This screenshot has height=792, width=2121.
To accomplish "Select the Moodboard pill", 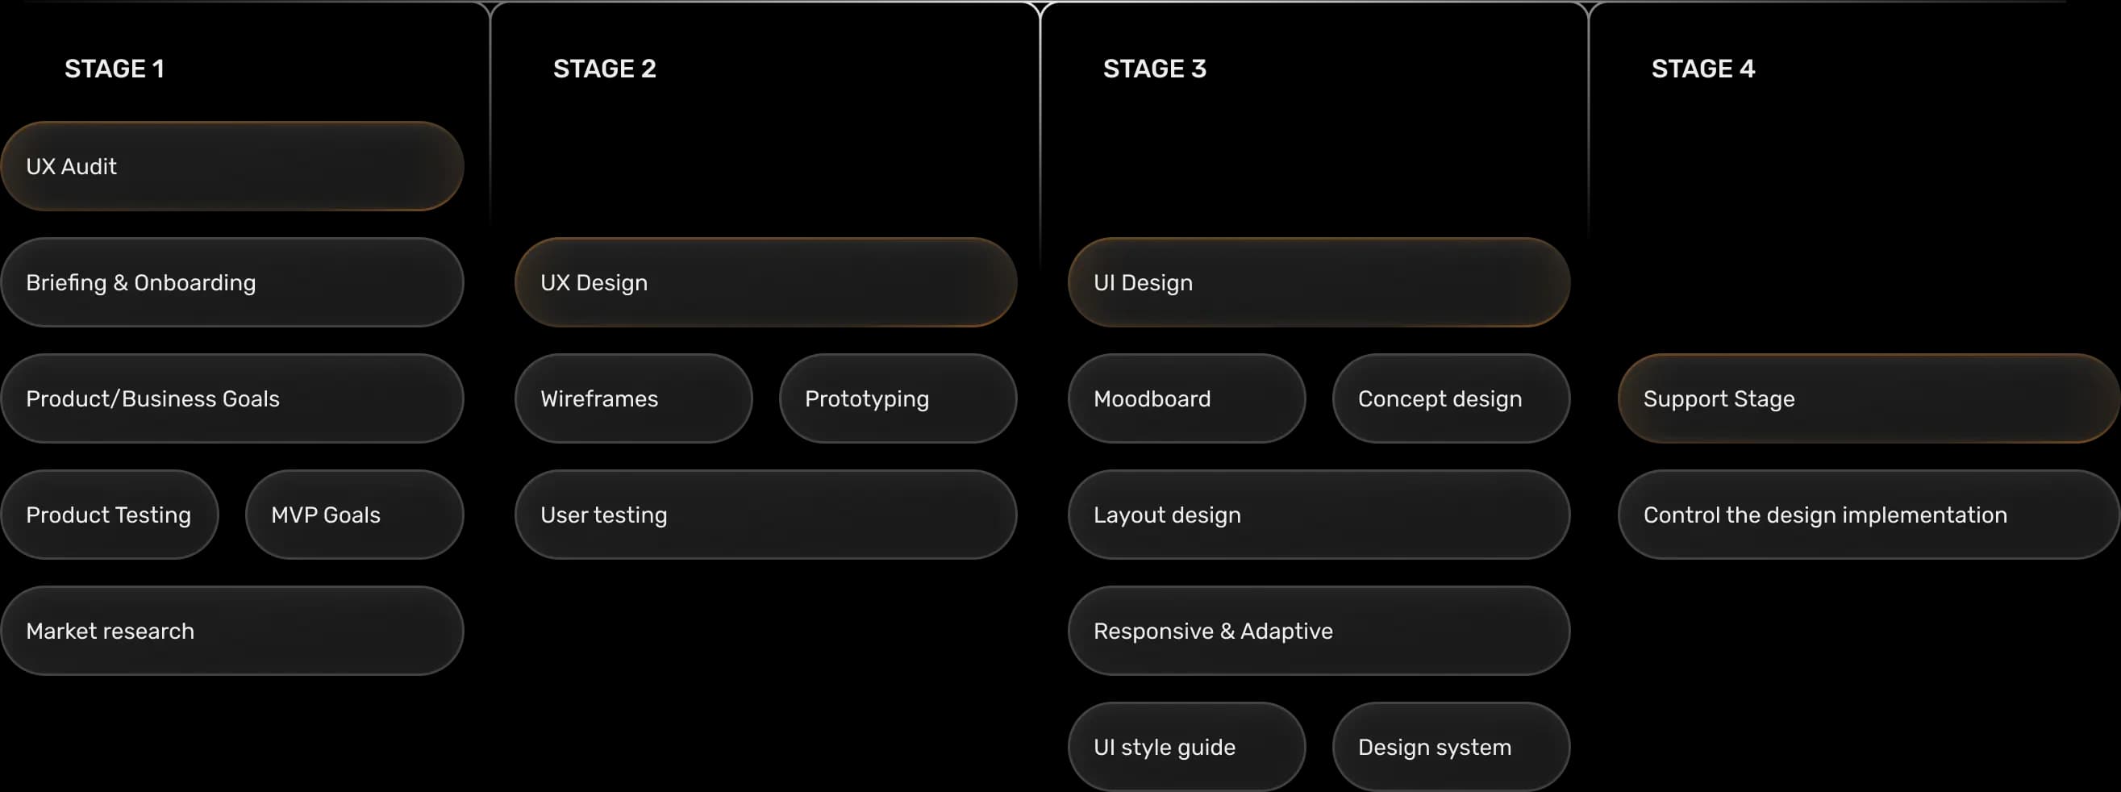I will (x=1187, y=398).
